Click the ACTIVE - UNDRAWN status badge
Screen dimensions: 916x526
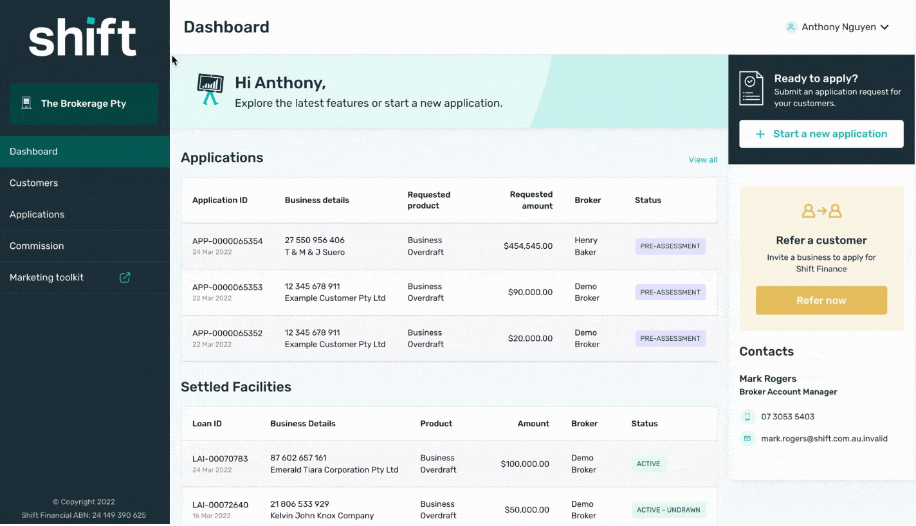click(x=668, y=511)
